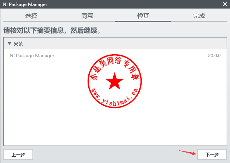Image resolution: width=230 pixels, height=163 pixels.
Task: Switch to the 同意 step tab
Action: pos(87,16)
